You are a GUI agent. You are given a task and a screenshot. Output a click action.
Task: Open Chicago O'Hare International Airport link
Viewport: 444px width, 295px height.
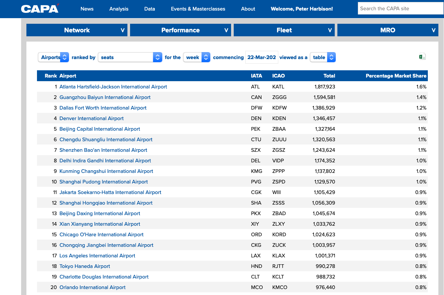101,235
